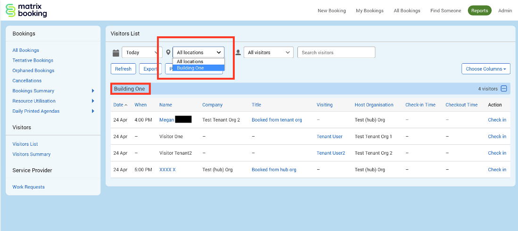
Task: Sort the table by Date column
Action: pyautogui.click(x=118, y=105)
